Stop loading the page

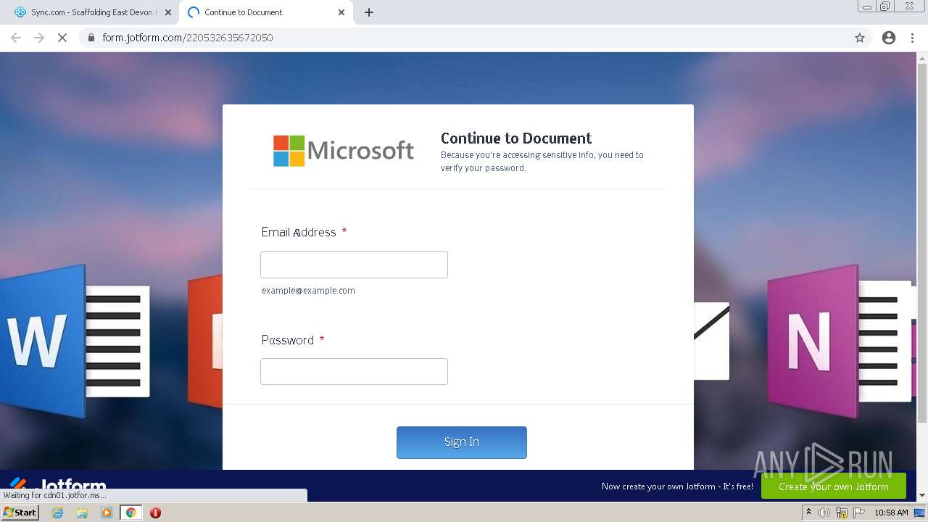pyautogui.click(x=62, y=38)
